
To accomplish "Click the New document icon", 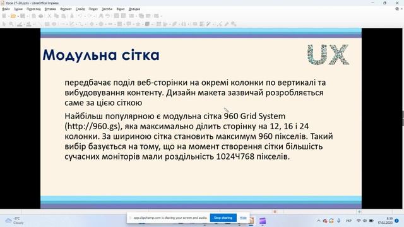I will 4,16.
